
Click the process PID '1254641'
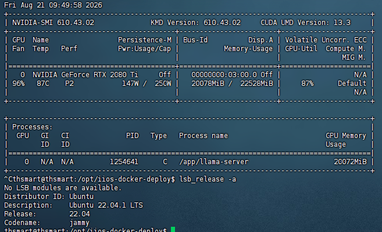pyautogui.click(x=124, y=162)
